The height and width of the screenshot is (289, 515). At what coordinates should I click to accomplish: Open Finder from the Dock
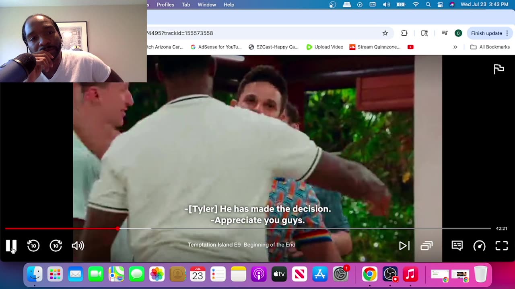(35, 275)
